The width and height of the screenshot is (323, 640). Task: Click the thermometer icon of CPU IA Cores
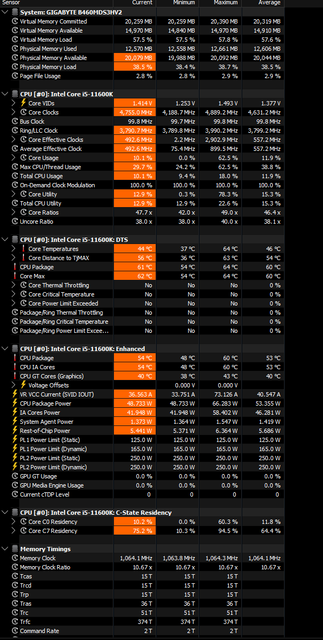point(14,367)
